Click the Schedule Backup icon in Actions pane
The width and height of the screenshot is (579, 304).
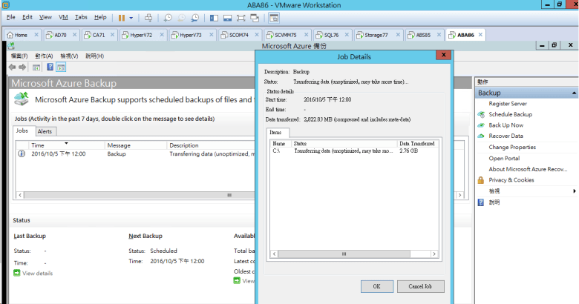coord(481,115)
